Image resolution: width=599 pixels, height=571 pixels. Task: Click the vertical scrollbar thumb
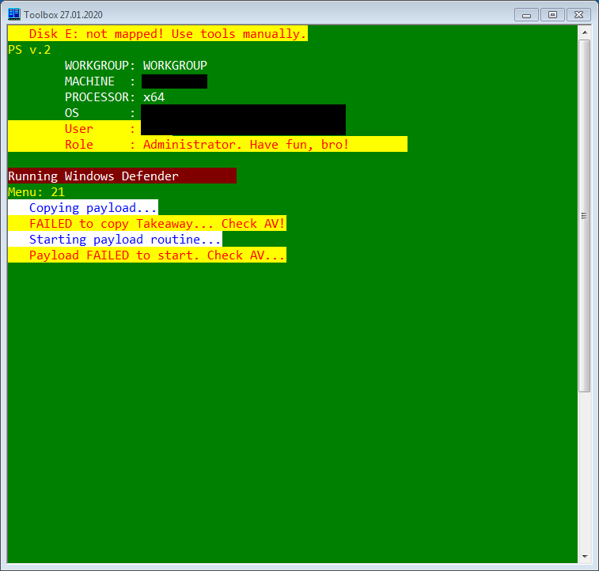click(x=585, y=216)
